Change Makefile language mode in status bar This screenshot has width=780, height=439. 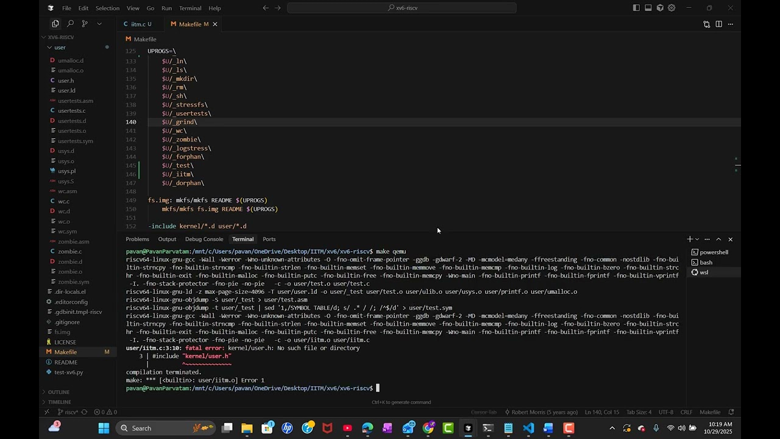click(x=710, y=412)
